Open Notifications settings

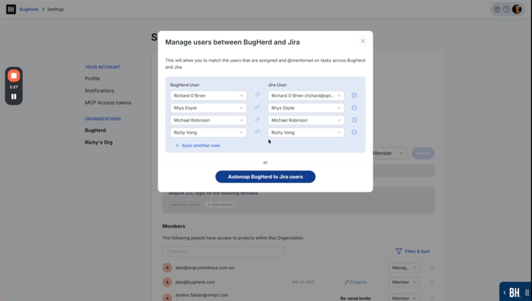(x=99, y=91)
